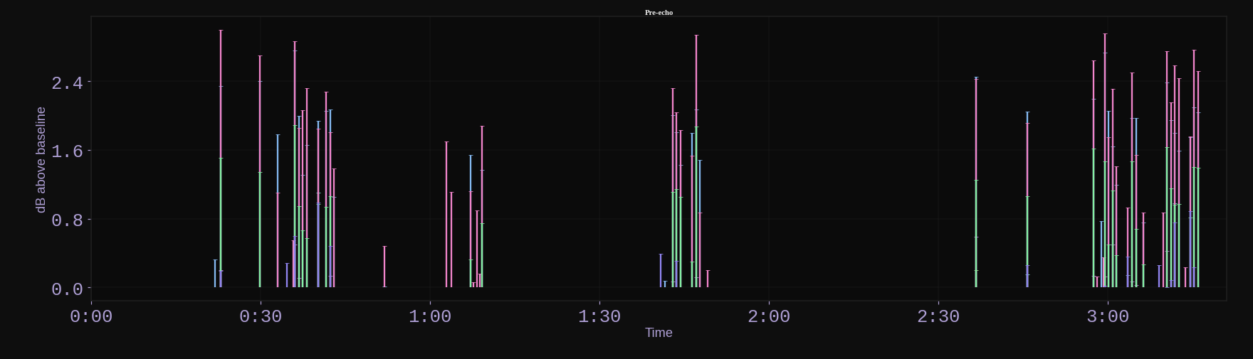1253x359 pixels.
Task: Click the 1:30 time tick label
Action: coord(599,316)
